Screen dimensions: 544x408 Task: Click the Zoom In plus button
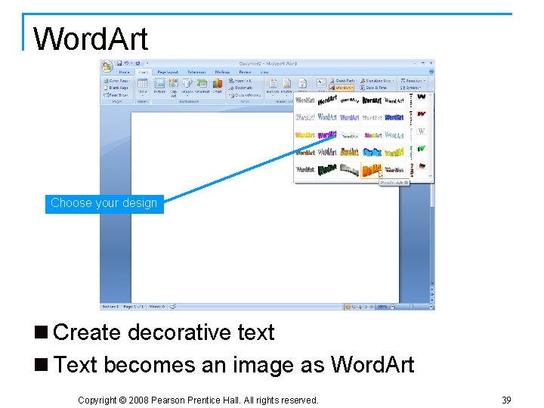pyautogui.click(x=431, y=307)
